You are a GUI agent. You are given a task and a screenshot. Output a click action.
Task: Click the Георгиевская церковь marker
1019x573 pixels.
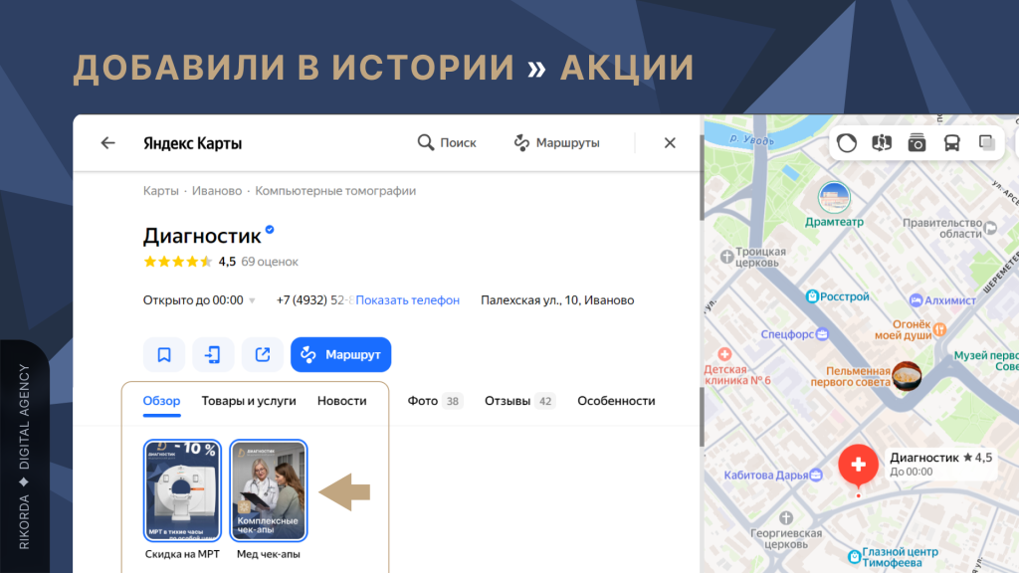click(x=786, y=517)
